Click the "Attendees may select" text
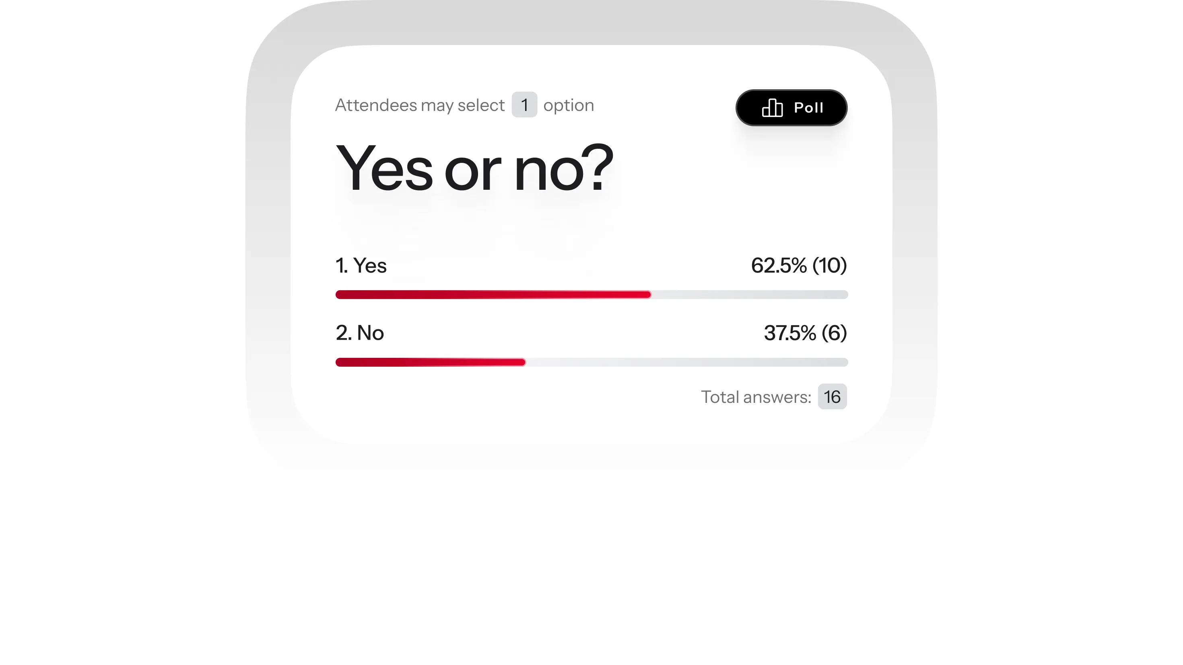This screenshot has width=1183, height=665. pyautogui.click(x=420, y=105)
